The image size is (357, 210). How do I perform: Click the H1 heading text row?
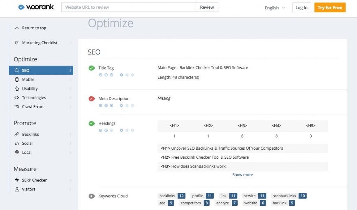point(243,148)
